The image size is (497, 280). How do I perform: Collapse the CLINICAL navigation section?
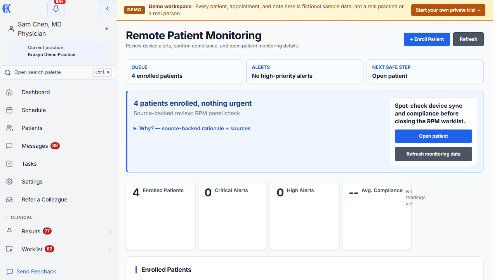point(19,217)
